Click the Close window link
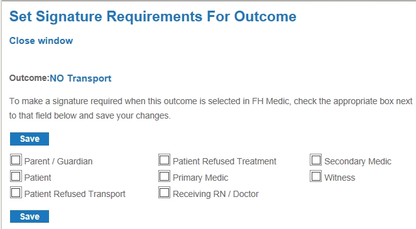Image resolution: width=416 pixels, height=229 pixels. [41, 41]
